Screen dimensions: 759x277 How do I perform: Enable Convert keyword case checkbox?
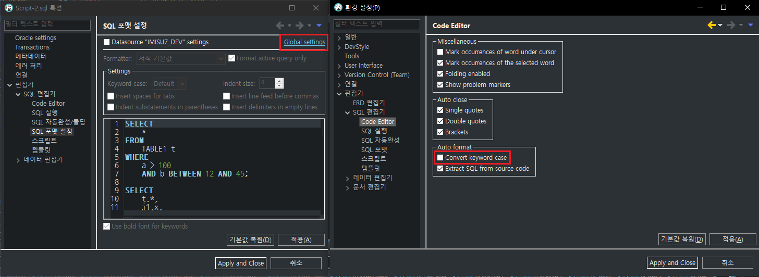pos(440,158)
